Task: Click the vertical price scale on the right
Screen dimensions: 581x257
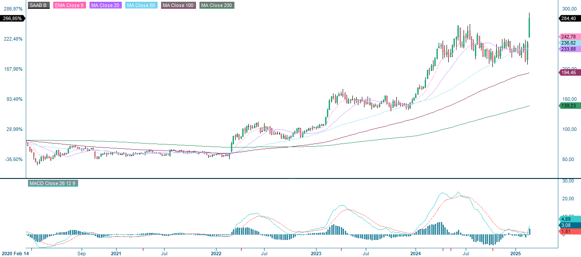Action: pyautogui.click(x=570, y=131)
